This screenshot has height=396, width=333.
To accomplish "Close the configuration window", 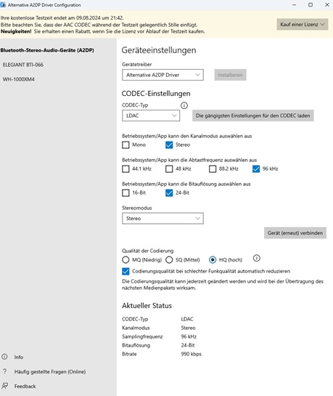I will click(327, 5).
